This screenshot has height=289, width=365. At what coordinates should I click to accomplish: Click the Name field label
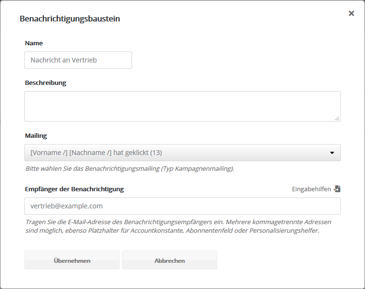(34, 43)
